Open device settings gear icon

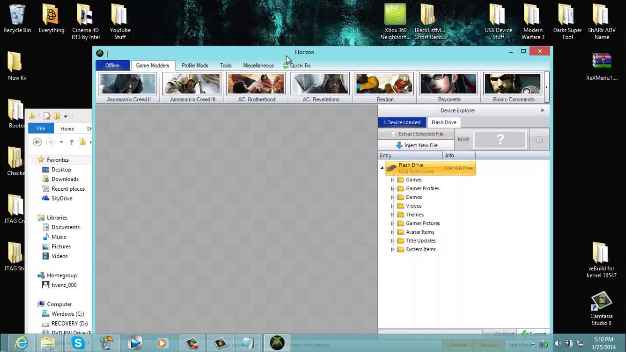pos(539,139)
